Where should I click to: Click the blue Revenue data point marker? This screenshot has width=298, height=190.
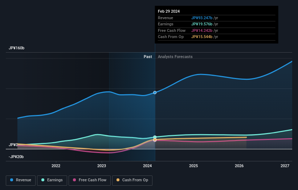[155, 92]
